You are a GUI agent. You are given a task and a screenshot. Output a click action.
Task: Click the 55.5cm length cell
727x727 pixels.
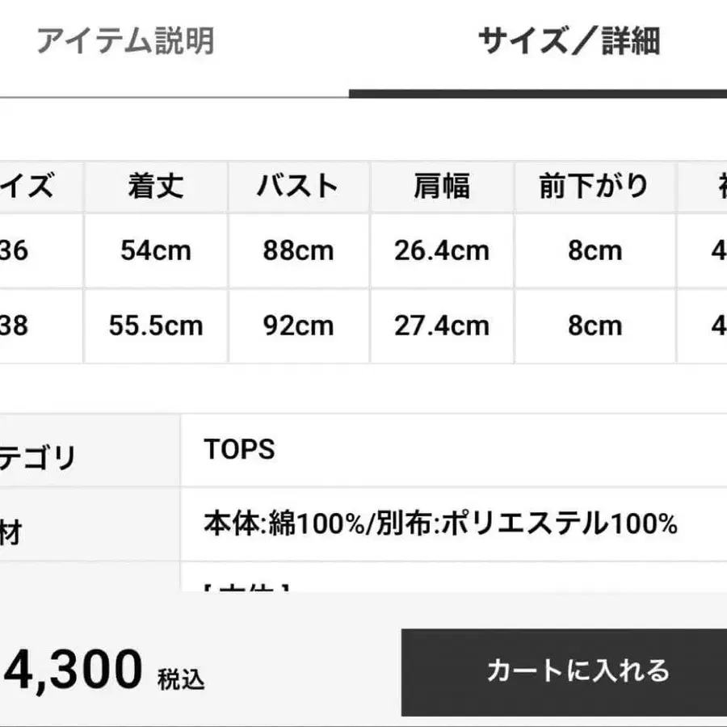tap(156, 326)
